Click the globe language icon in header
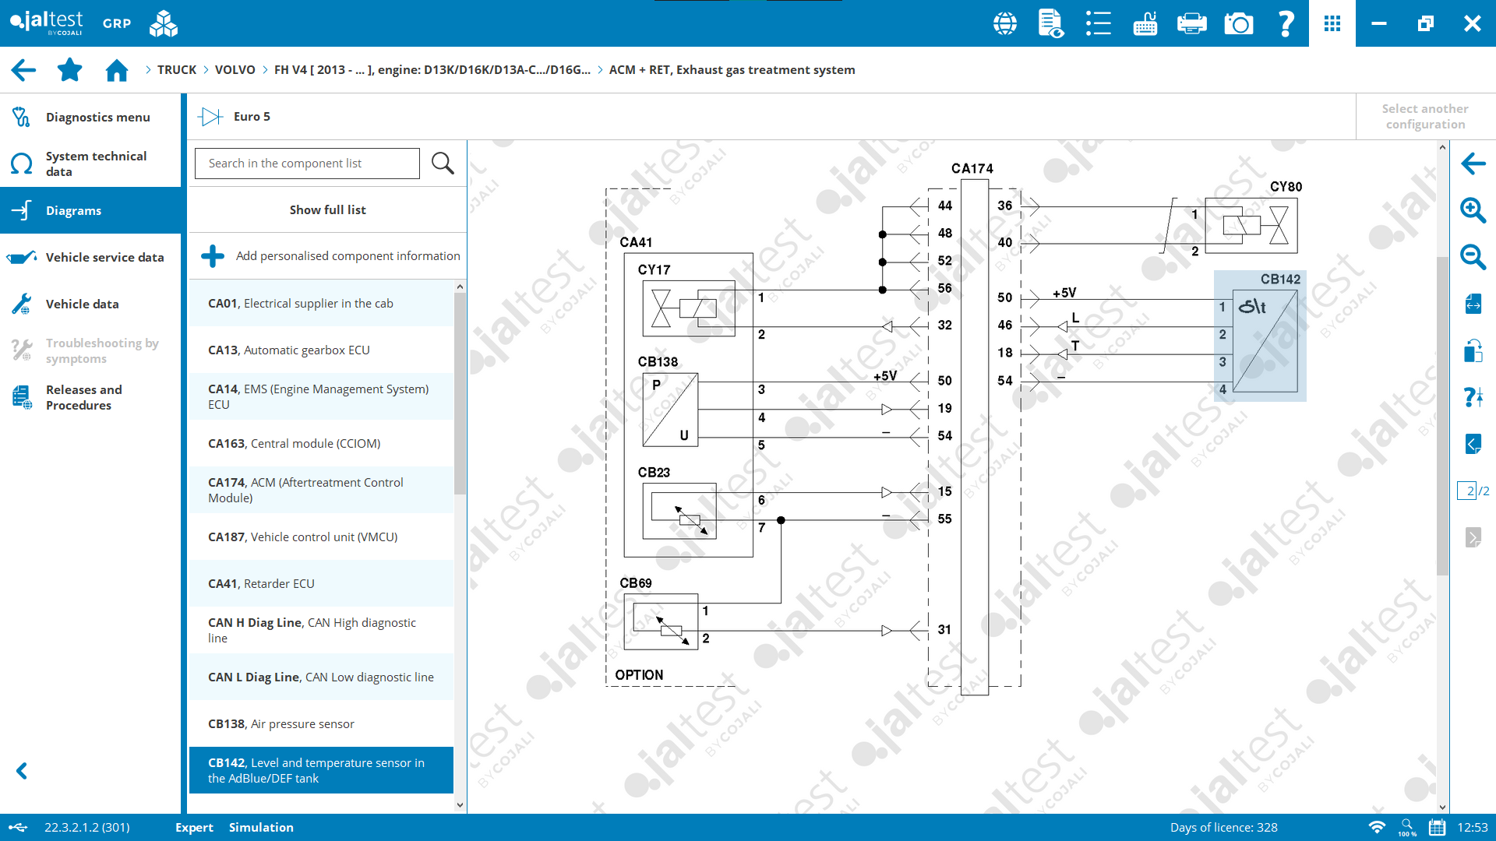Viewport: 1496px width, 841px height. (1005, 23)
